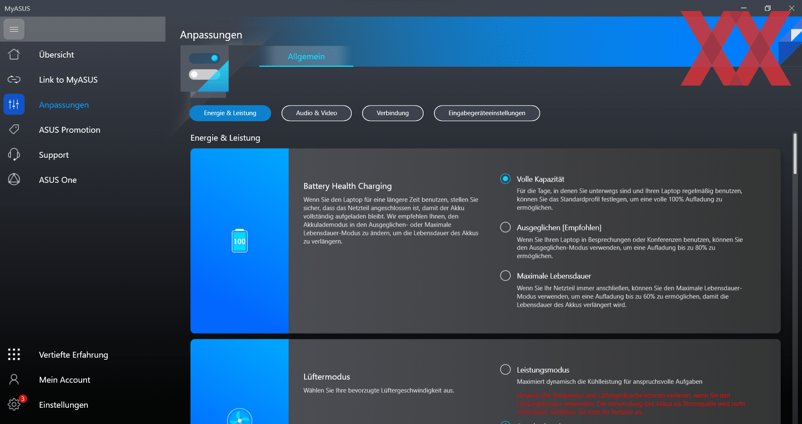Close the MyASUS window
This screenshot has width=802, height=424.
[792, 8]
